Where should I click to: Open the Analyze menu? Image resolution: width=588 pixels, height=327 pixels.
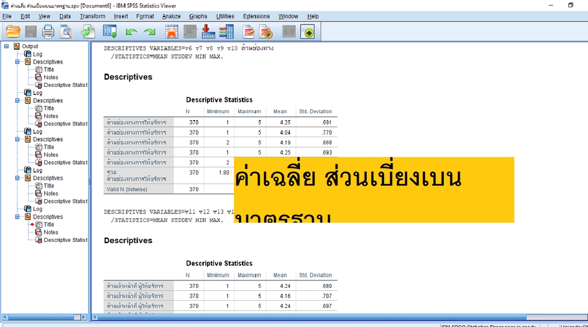pyautogui.click(x=171, y=16)
